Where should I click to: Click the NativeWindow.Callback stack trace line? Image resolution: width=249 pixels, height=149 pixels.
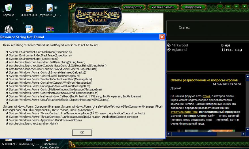(73, 96)
